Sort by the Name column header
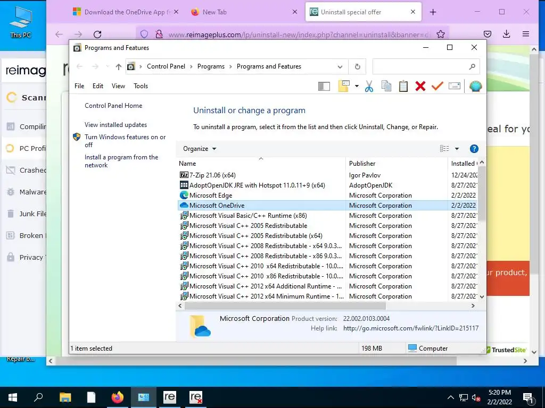Image resolution: width=545 pixels, height=408 pixels. click(261, 164)
